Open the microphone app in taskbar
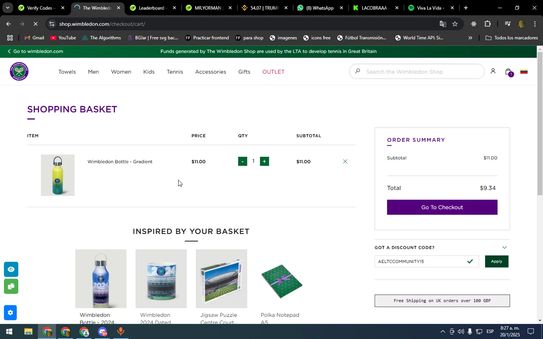Screen dimensions: 543x339 (x=121, y=331)
